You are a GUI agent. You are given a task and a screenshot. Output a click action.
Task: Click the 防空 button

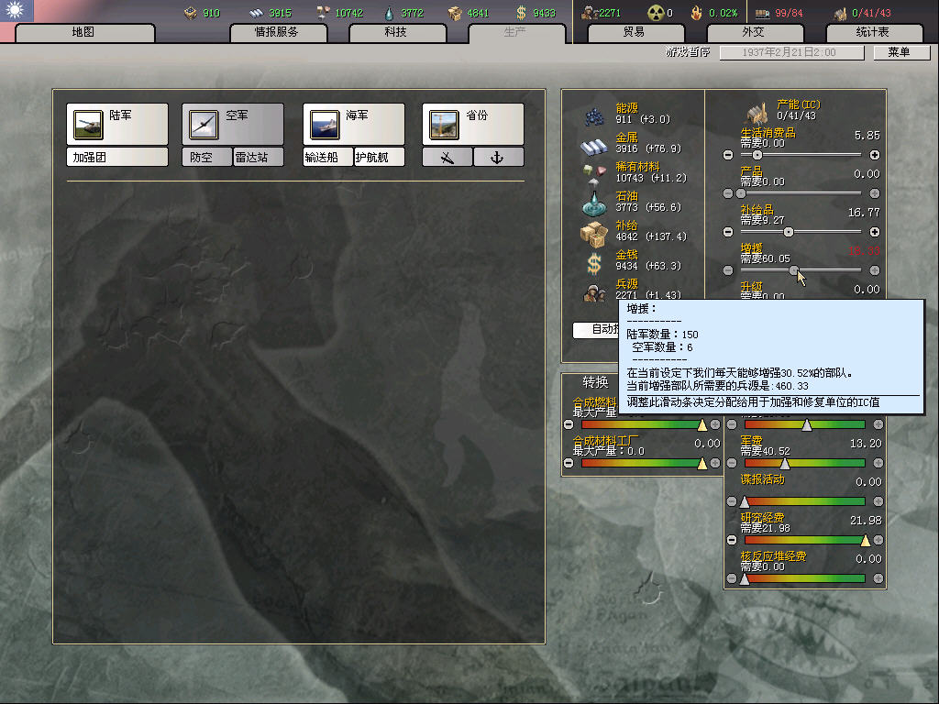206,158
